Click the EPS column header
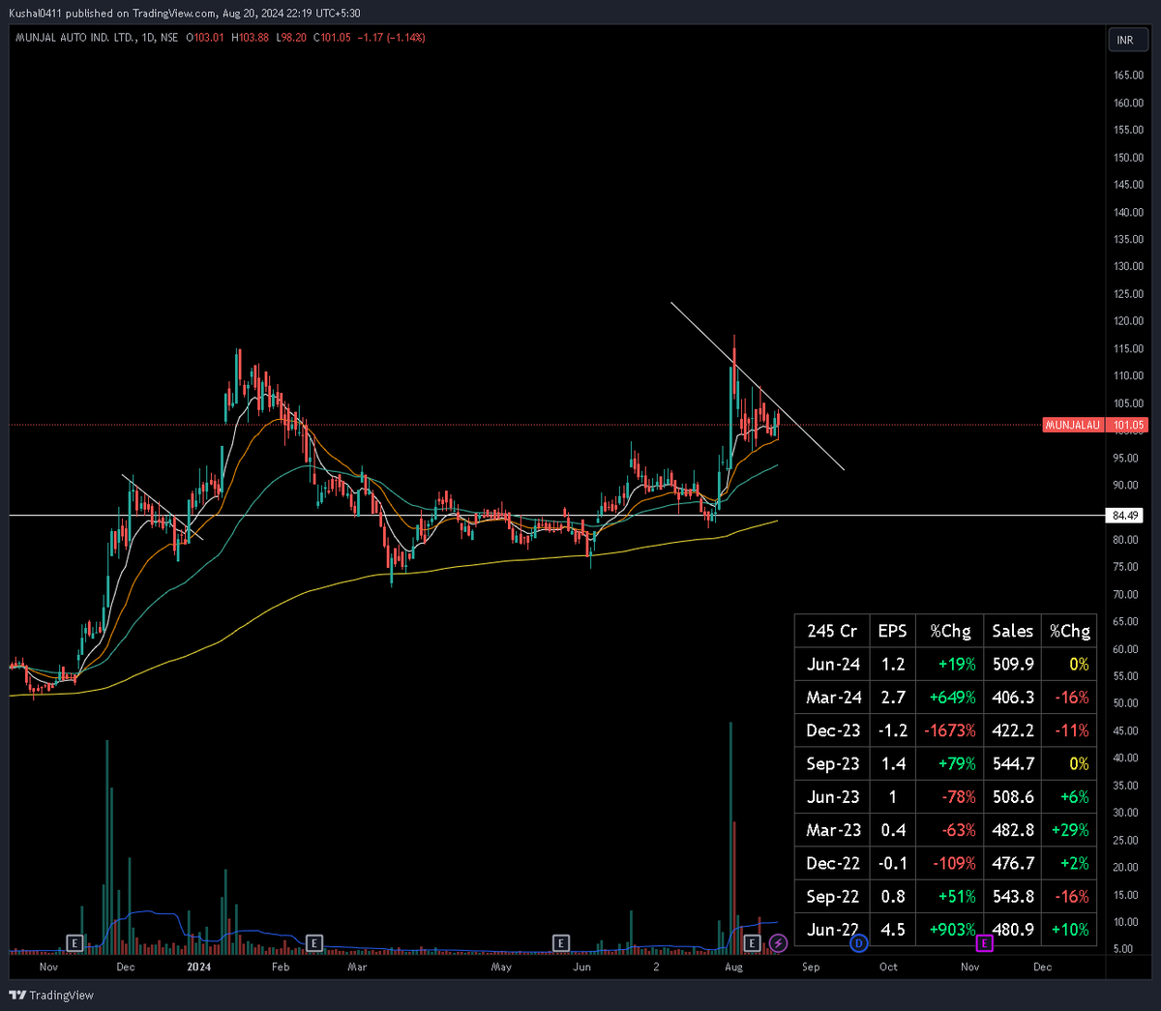Image resolution: width=1161 pixels, height=1011 pixels. 892,631
